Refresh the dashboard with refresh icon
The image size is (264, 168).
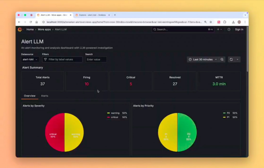coord(231,59)
